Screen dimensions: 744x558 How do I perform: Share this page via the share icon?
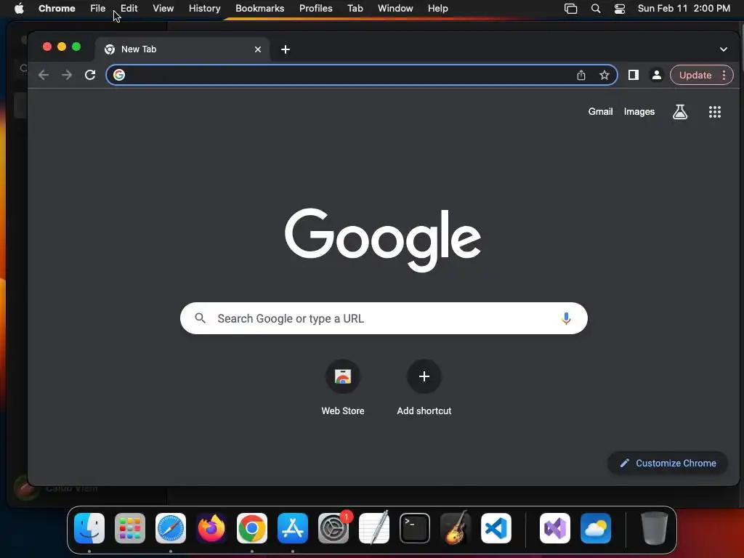click(x=581, y=75)
